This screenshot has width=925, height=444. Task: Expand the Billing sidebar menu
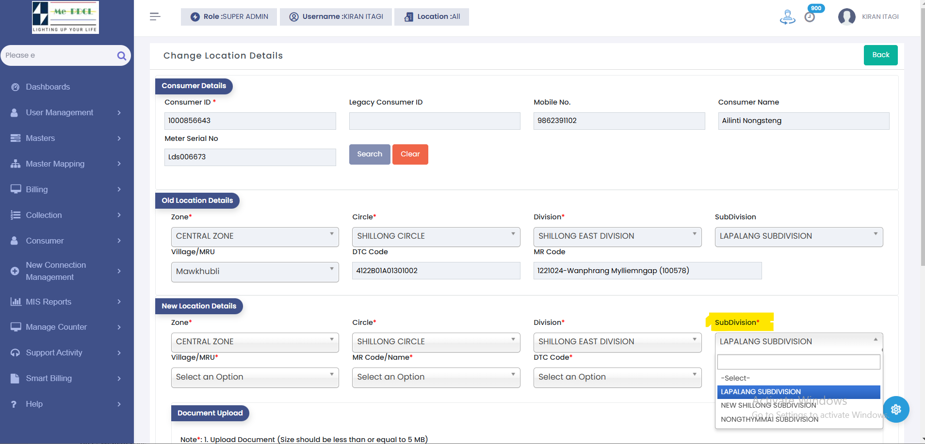(x=66, y=189)
